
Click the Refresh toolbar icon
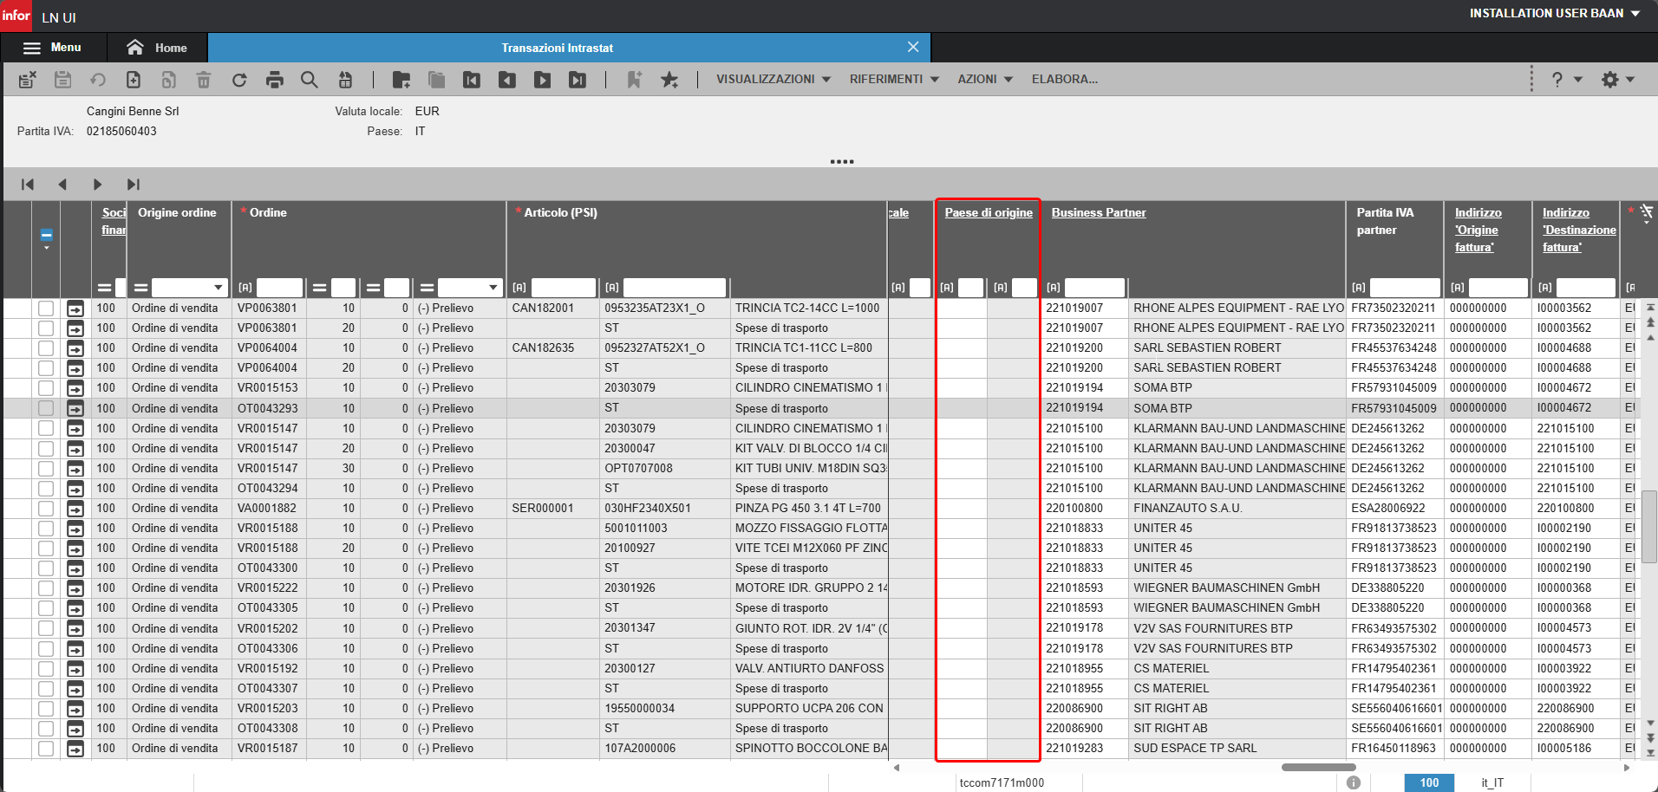239,80
